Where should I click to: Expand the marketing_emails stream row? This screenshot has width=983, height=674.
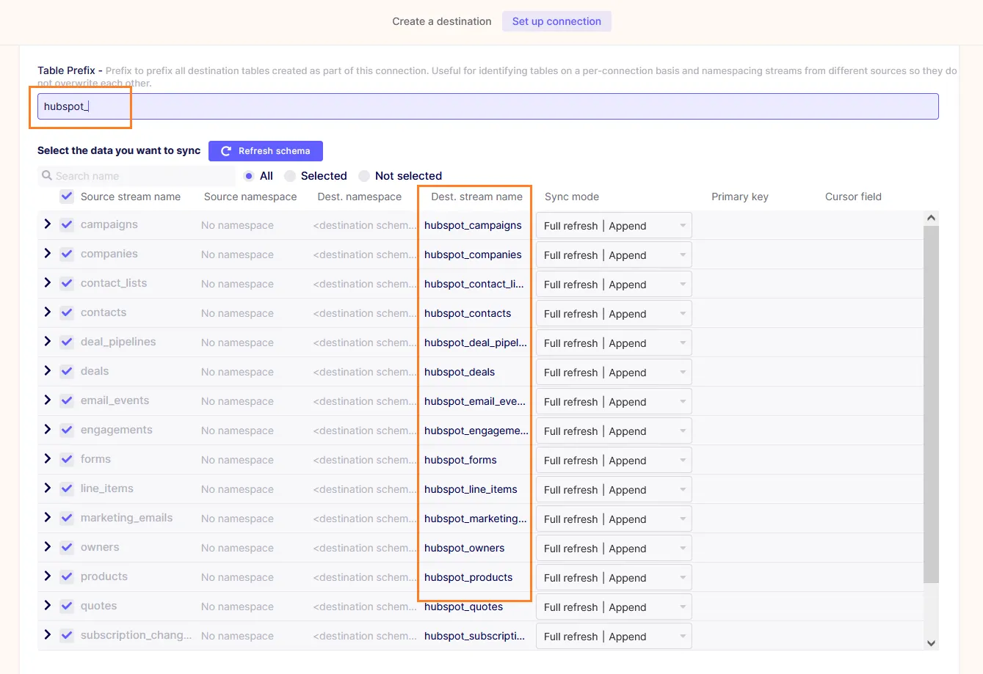(48, 517)
